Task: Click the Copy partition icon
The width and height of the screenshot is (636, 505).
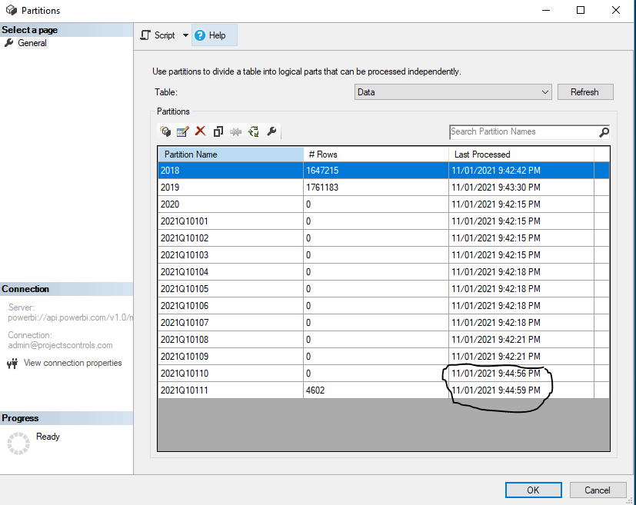Action: pyautogui.click(x=218, y=131)
